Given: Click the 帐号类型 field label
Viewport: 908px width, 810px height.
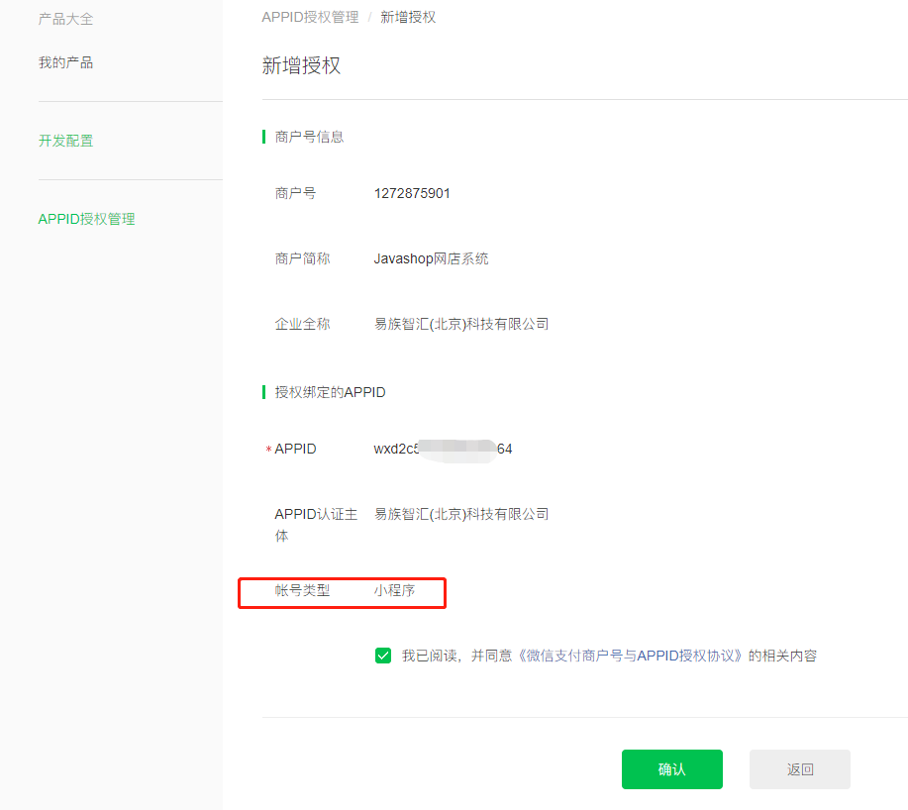Looking at the screenshot, I should [302, 590].
